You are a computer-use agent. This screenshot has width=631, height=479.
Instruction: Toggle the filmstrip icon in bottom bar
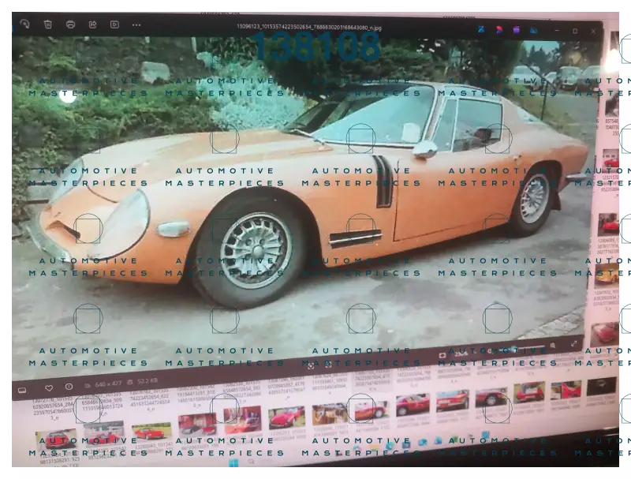pos(22,390)
